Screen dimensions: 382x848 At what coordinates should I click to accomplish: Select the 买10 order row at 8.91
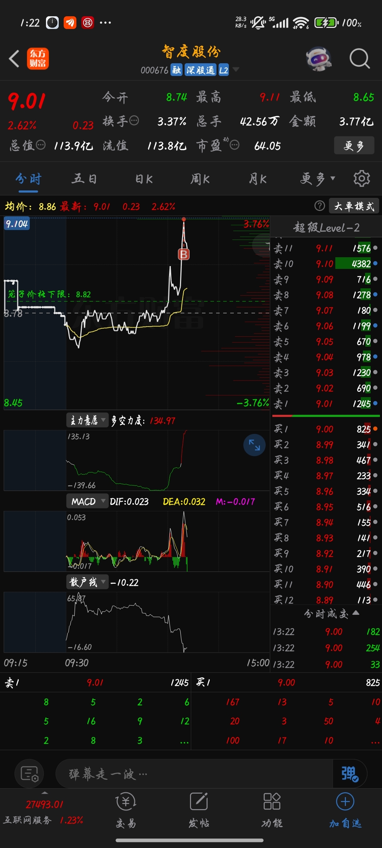coord(326,569)
